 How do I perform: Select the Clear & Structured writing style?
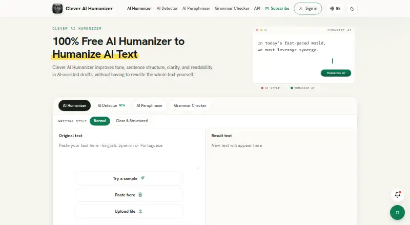coord(132,121)
